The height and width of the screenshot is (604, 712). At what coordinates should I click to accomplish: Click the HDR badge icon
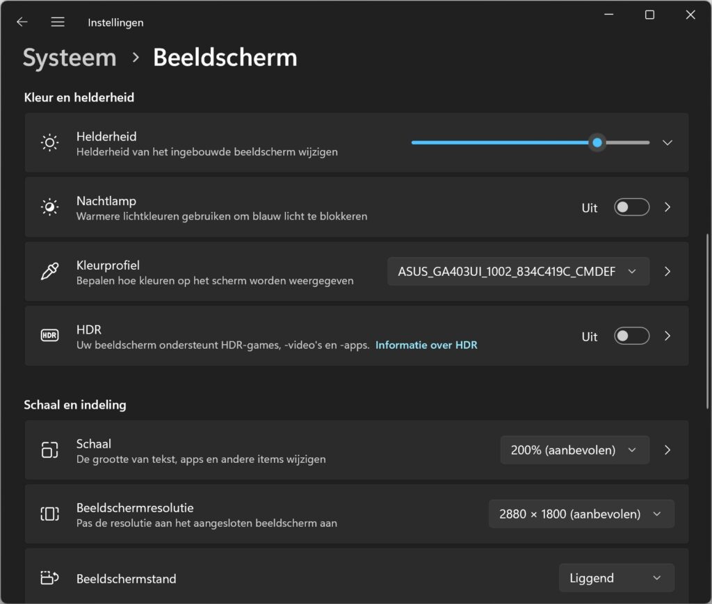click(49, 336)
